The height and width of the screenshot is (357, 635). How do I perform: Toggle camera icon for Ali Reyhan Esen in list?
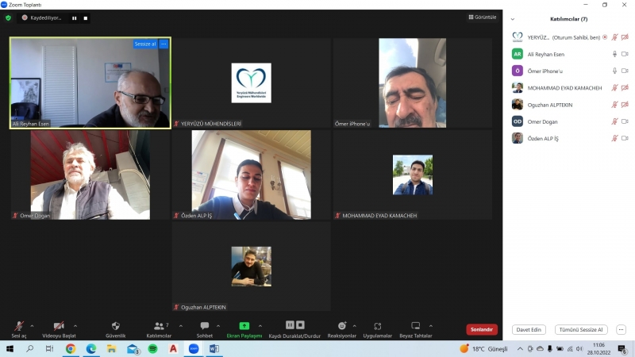point(625,54)
